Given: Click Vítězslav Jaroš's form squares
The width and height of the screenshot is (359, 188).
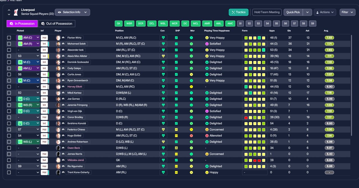Looking at the screenshot, I should tap(255, 160).
